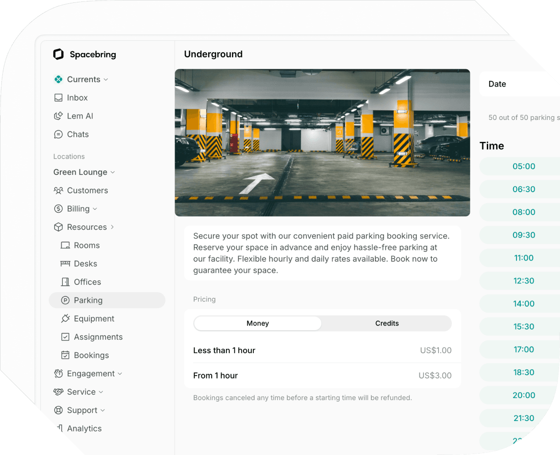The width and height of the screenshot is (560, 455).
Task: Open the Green Lounge location dropdown
Action: point(84,172)
